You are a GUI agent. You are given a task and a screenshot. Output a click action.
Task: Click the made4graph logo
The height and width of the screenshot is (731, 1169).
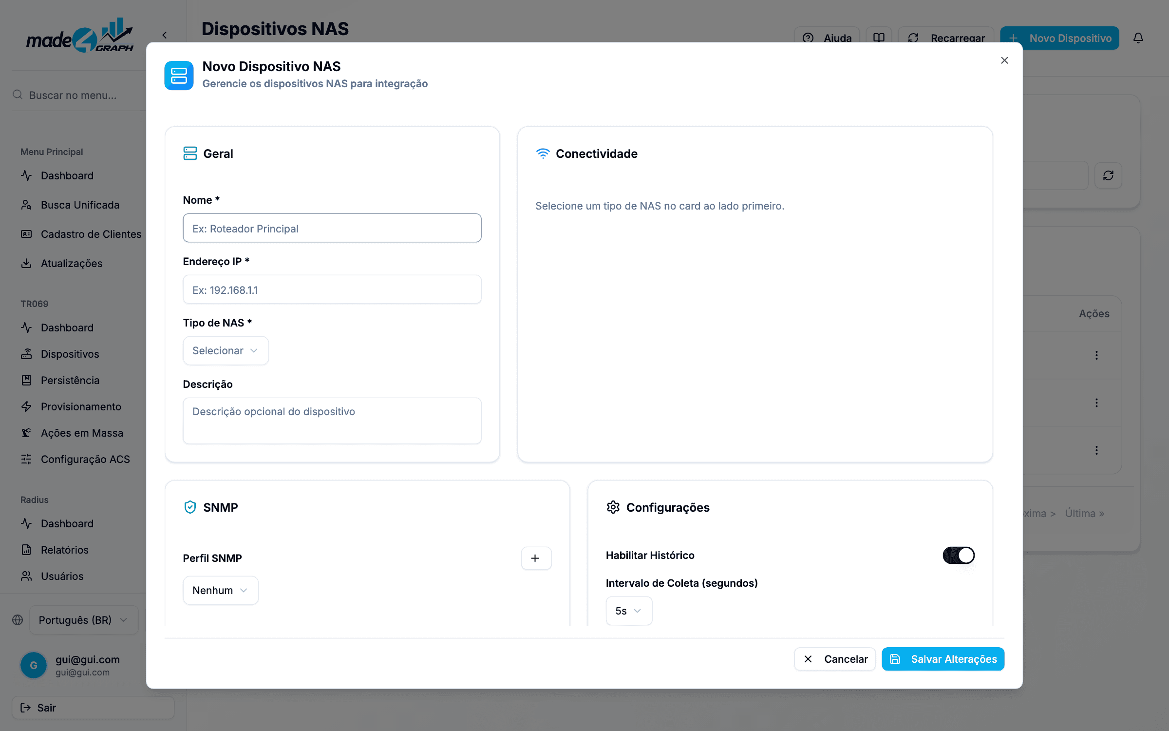point(80,35)
